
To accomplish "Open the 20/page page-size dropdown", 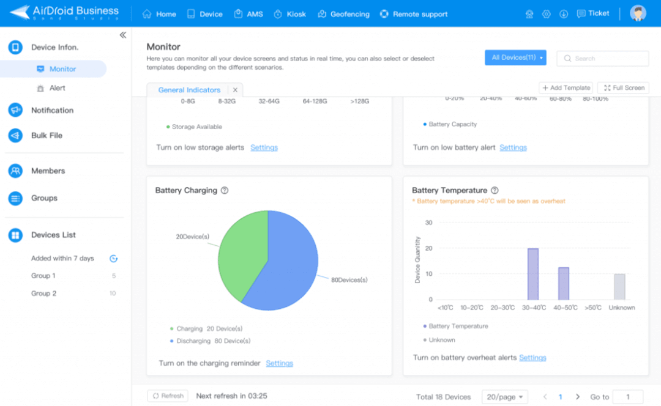I will tap(504, 397).
